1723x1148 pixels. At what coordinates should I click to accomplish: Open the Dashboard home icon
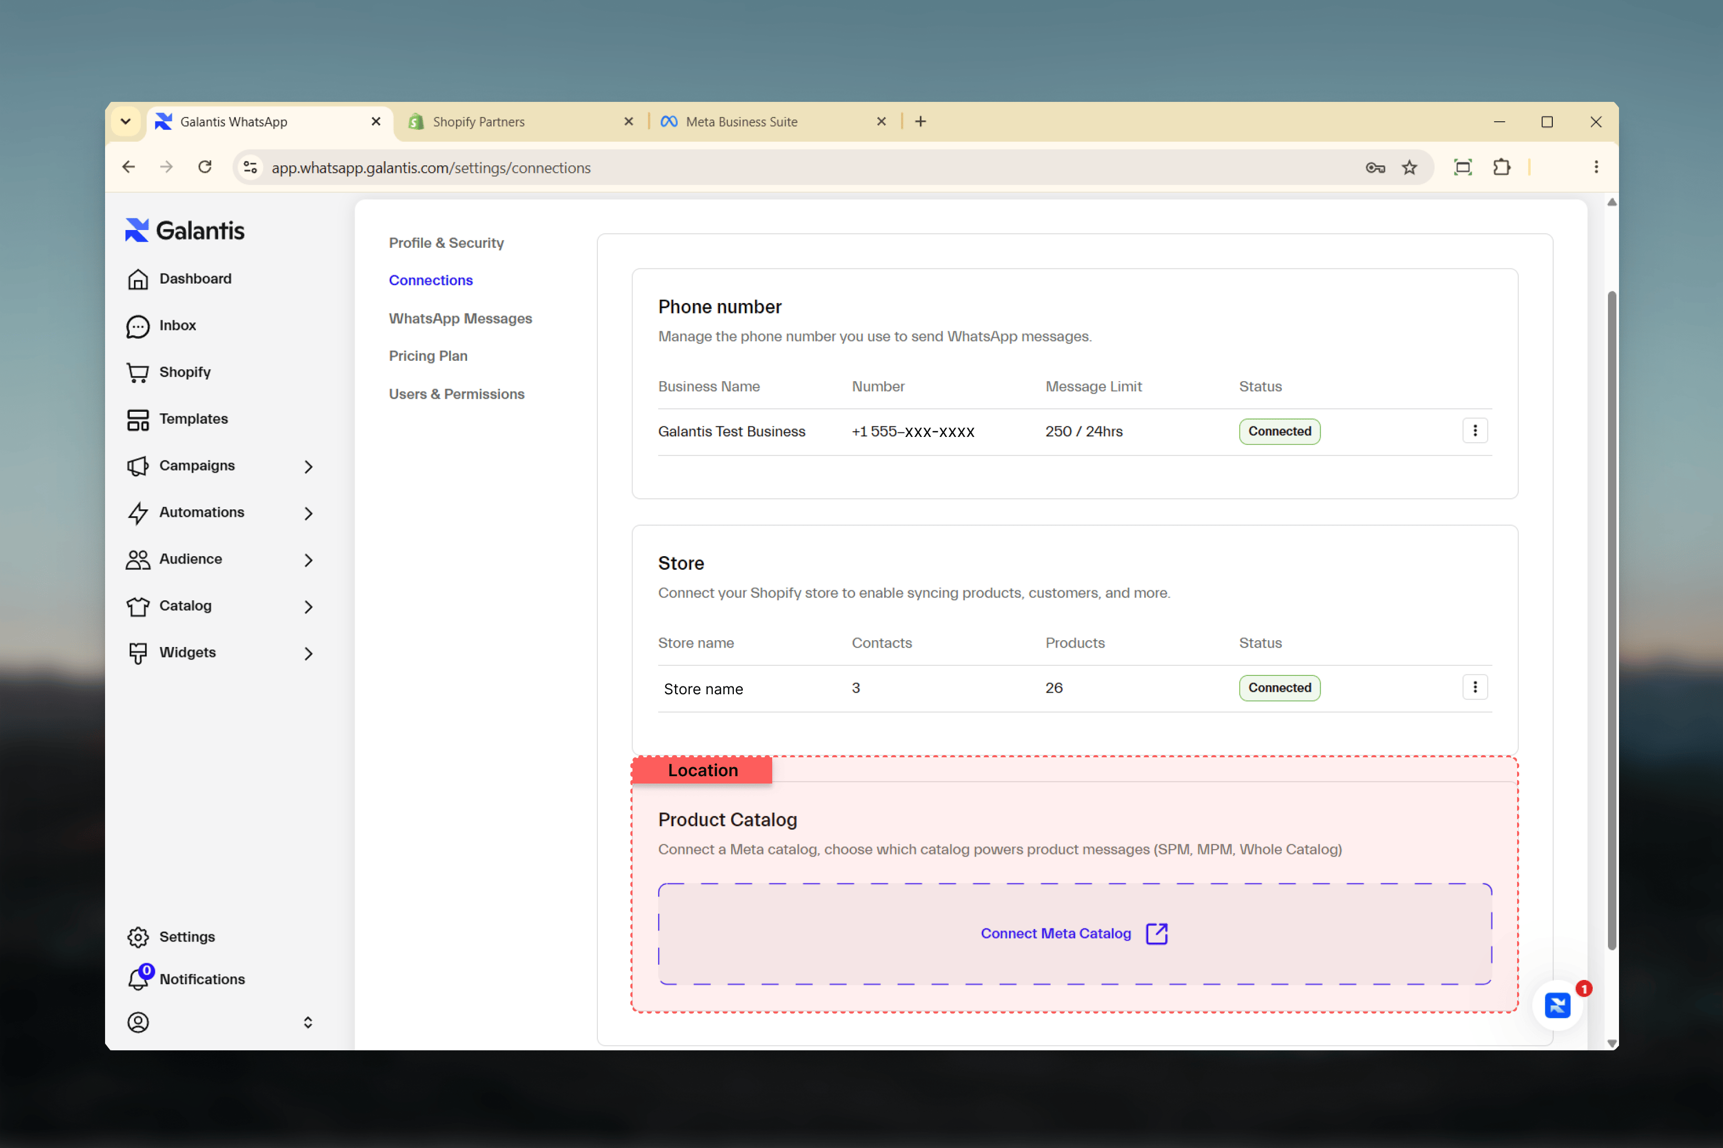point(138,279)
